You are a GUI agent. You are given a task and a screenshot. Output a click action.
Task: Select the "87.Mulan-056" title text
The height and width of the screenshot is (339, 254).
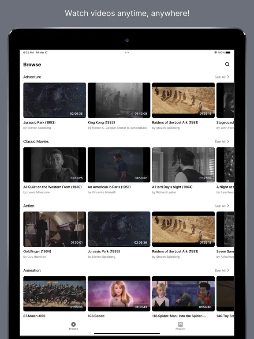[34, 316]
